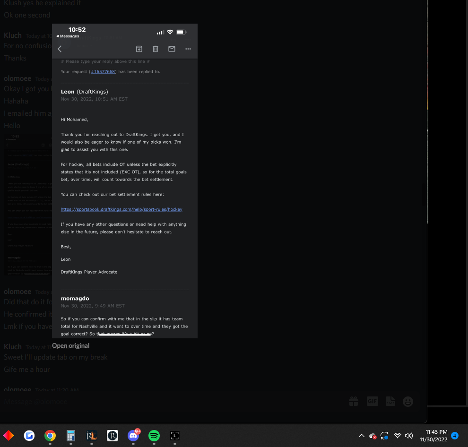Click the three-dot more options icon
The height and width of the screenshot is (447, 468).
tap(188, 49)
